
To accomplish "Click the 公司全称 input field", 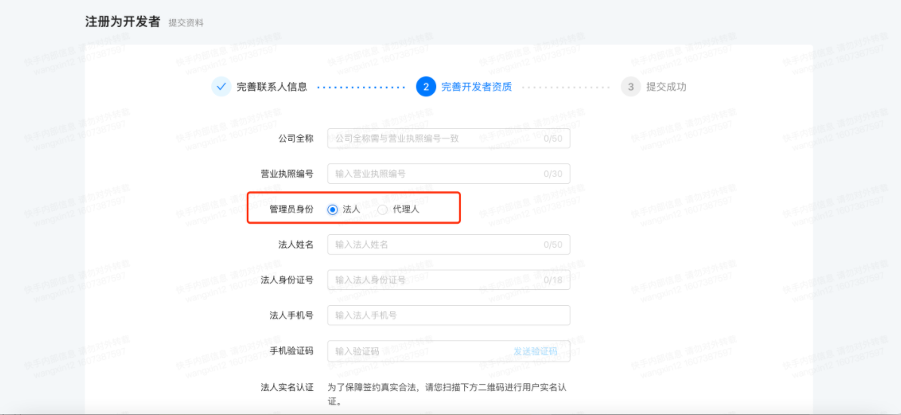I will (x=449, y=138).
